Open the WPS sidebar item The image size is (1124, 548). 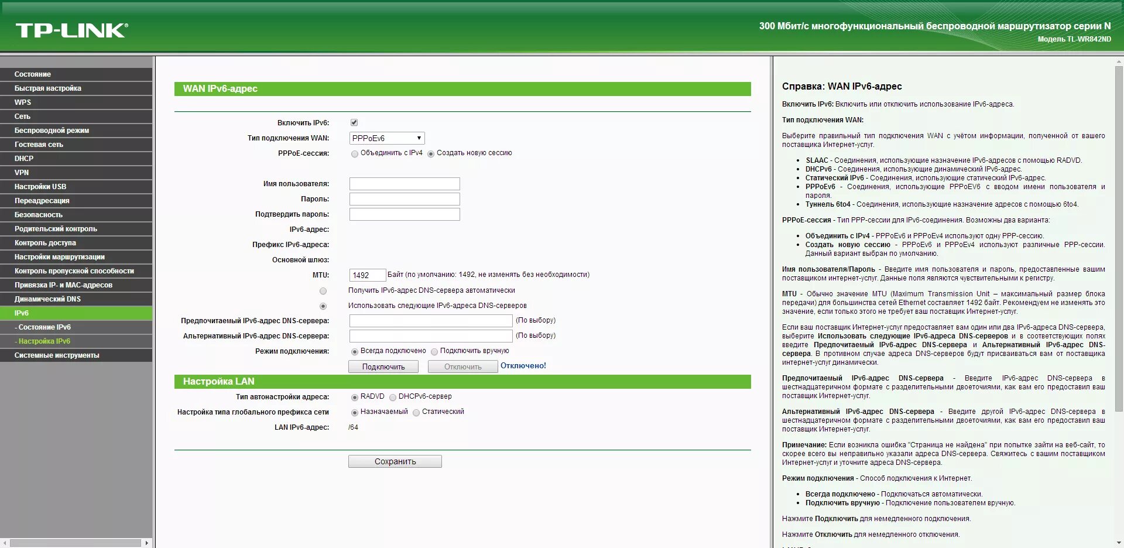point(76,102)
